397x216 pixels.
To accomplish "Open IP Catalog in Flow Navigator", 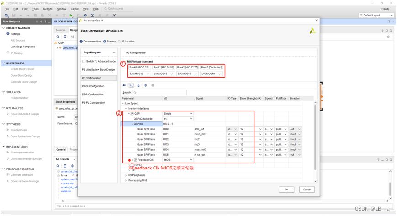I will [x=16, y=53].
